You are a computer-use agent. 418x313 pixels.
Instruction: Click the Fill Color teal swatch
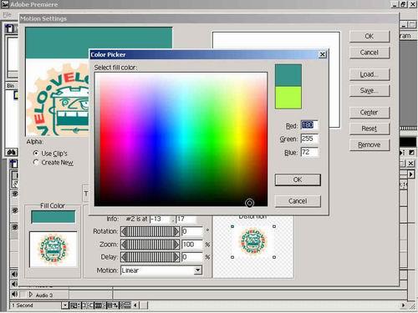(x=53, y=217)
